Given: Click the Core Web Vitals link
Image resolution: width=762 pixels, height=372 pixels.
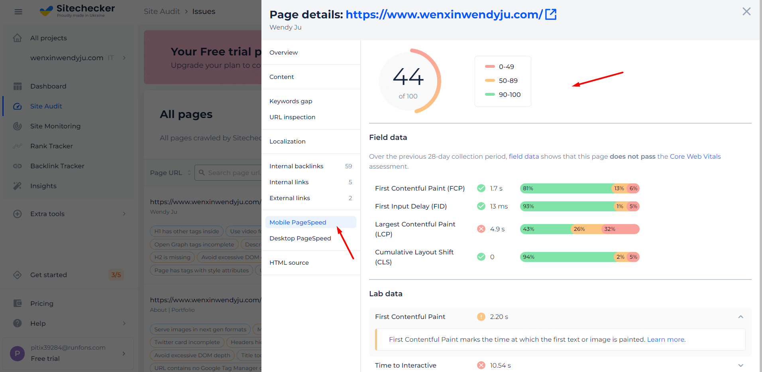Looking at the screenshot, I should 695,156.
